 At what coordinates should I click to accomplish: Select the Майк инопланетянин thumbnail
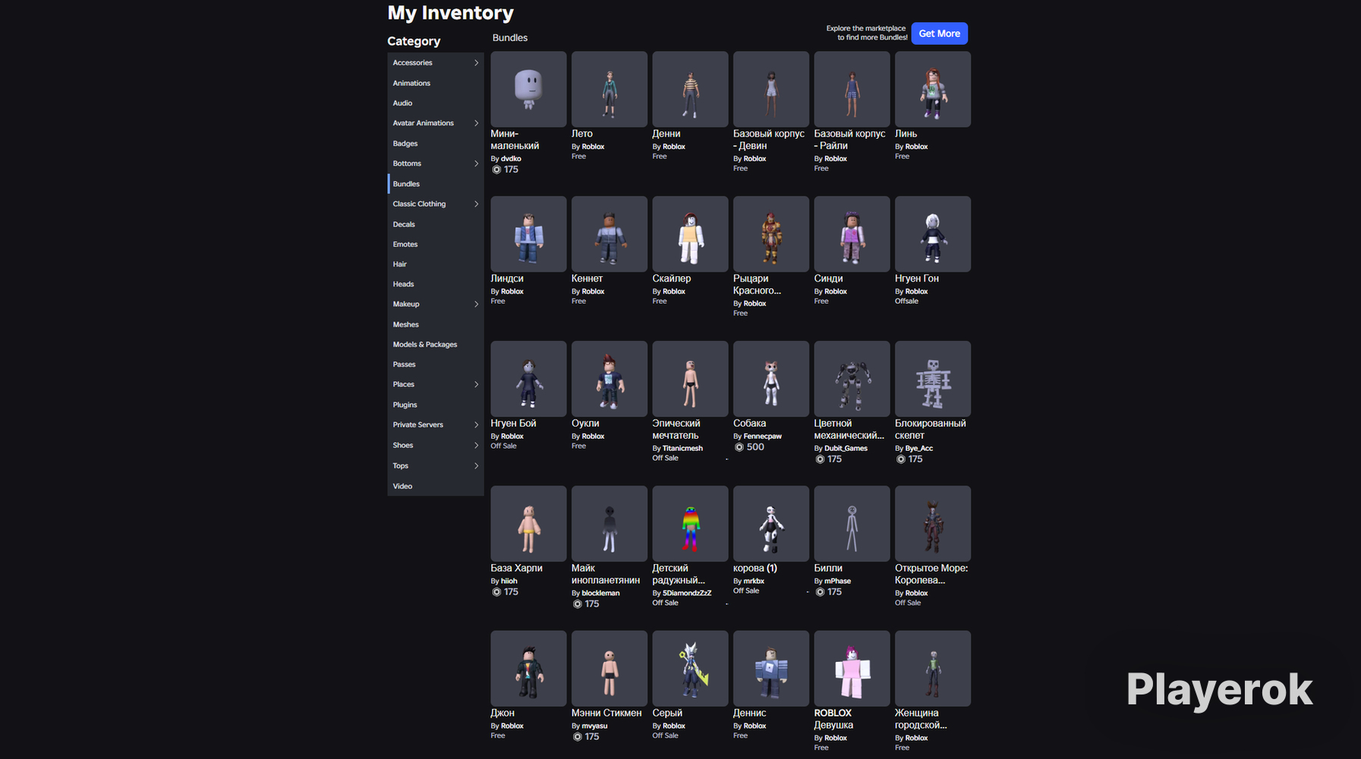[x=610, y=524]
